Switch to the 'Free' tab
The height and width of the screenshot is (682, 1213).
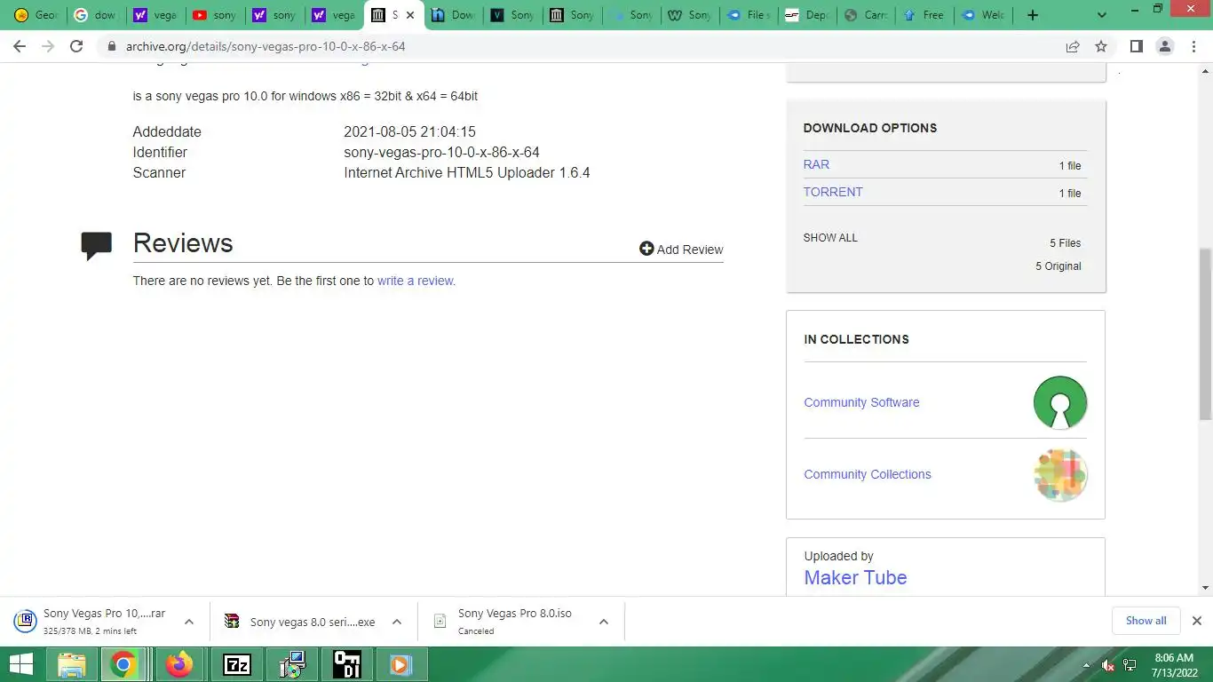924,15
